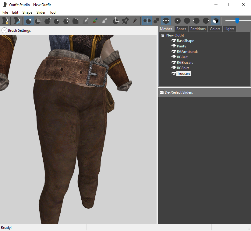Switch to the Meshes tab

[166, 29]
